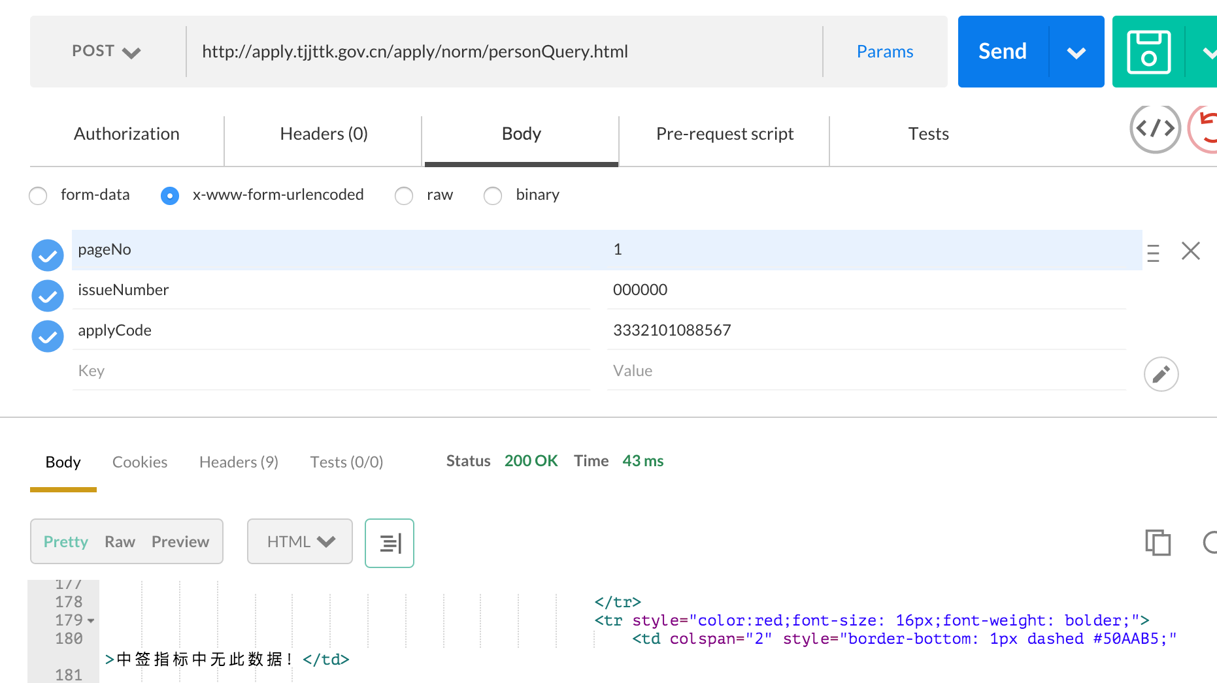The height and width of the screenshot is (683, 1217).
Task: Click the 43 ms time value
Action: (643, 461)
